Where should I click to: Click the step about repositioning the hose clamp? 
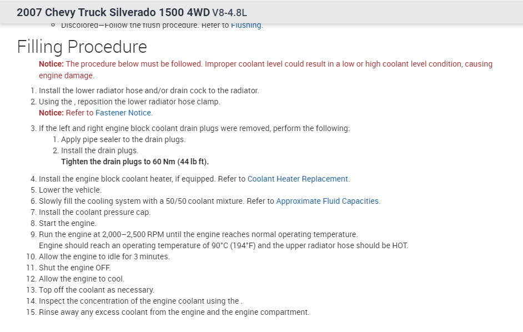tap(129, 102)
